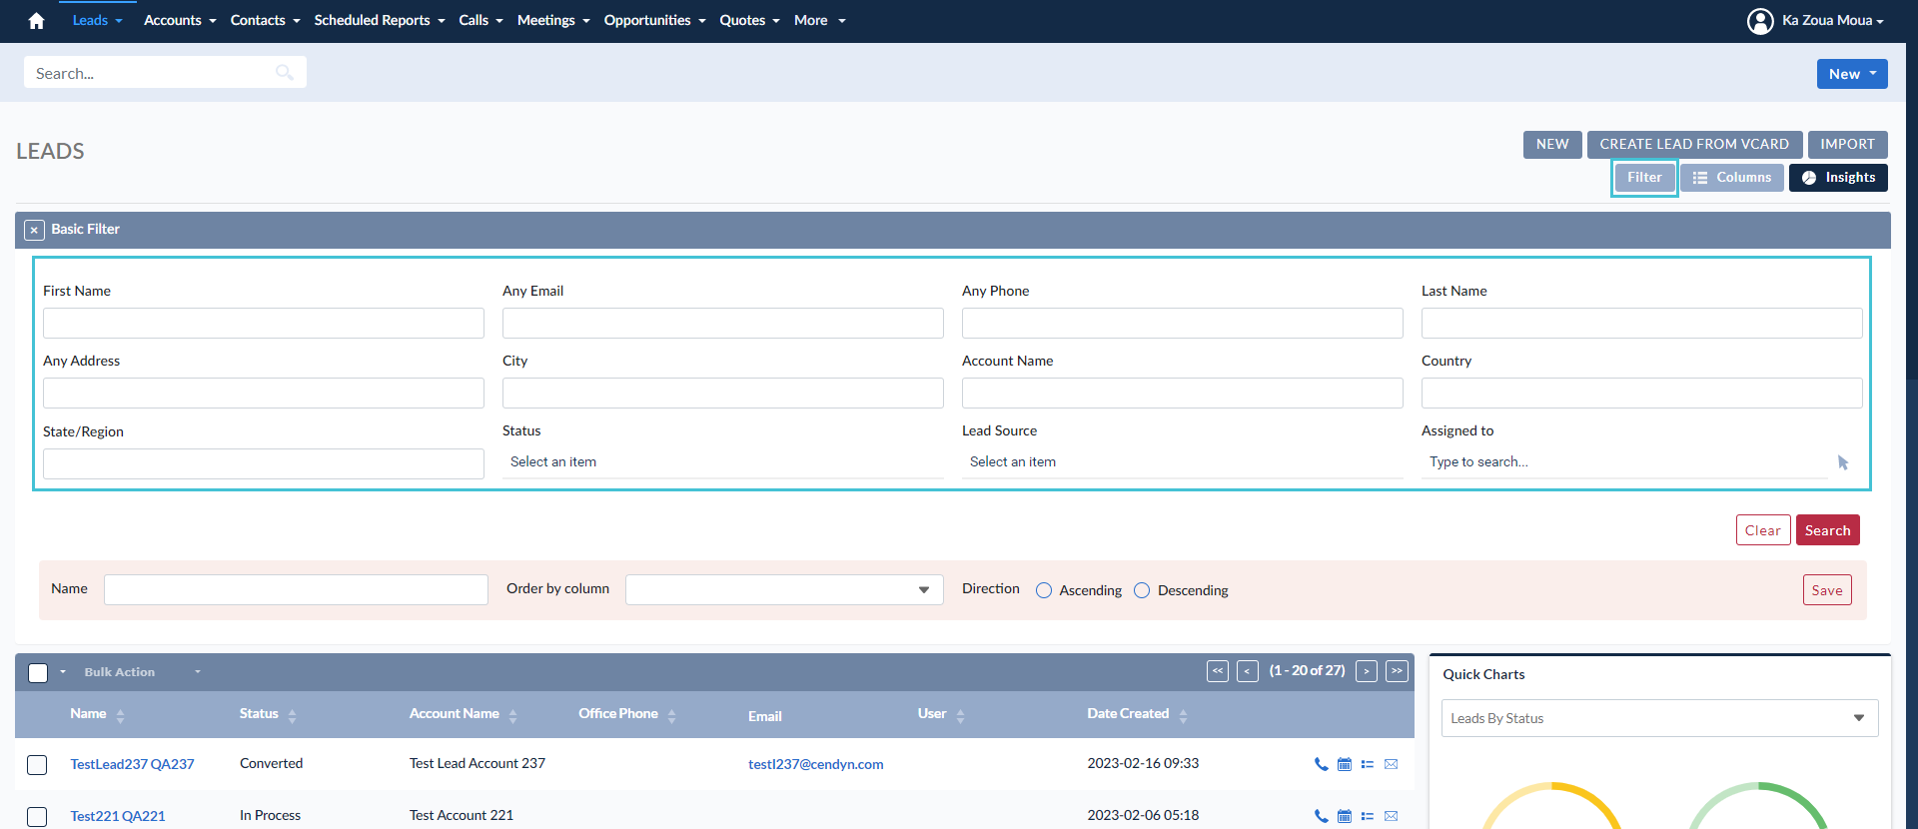Open the New dropdown button
Image resolution: width=1918 pixels, height=829 pixels.
[1852, 74]
